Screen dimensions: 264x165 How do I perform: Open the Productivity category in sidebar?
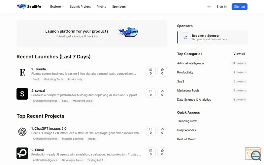coord(185,72)
